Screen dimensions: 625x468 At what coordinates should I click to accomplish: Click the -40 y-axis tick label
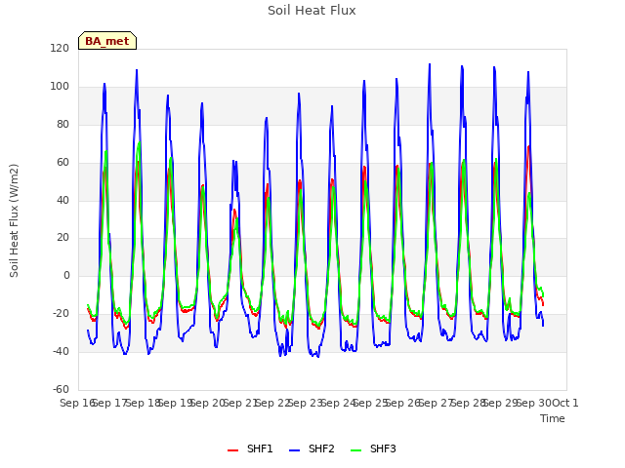(61, 351)
